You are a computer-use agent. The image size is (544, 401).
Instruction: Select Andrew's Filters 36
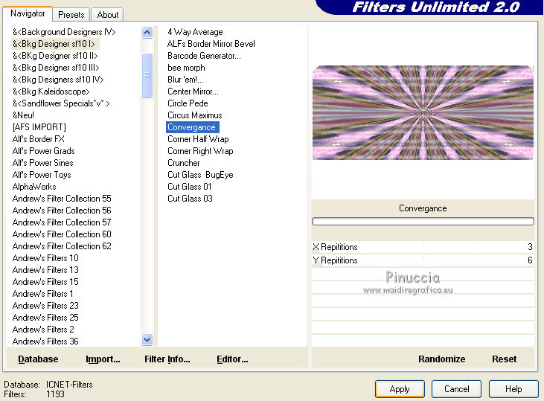coord(45,341)
